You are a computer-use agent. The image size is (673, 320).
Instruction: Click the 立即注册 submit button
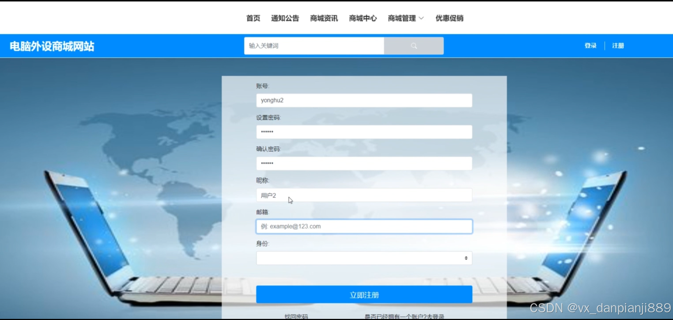pyautogui.click(x=364, y=294)
